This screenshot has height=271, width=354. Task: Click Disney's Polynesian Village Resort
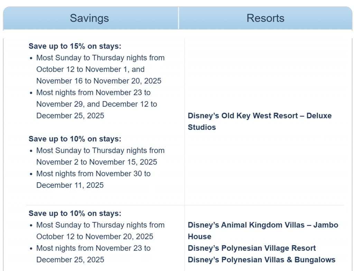(252, 248)
